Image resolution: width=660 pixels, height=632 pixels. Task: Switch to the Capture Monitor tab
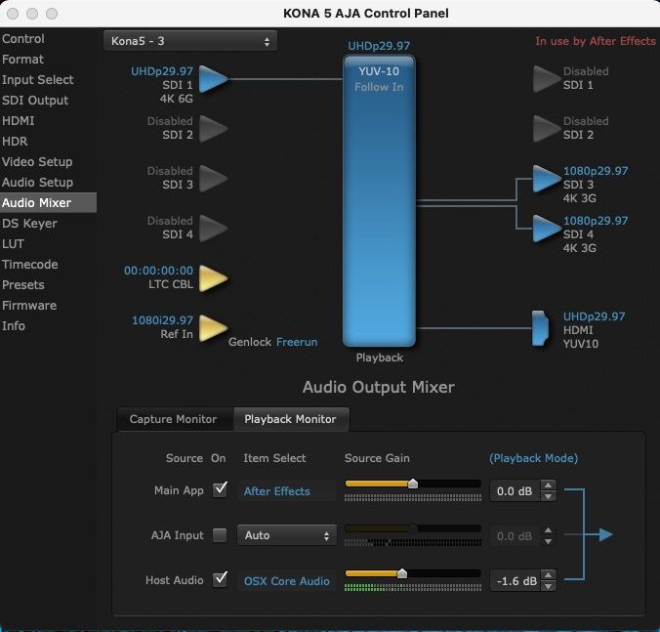173,419
